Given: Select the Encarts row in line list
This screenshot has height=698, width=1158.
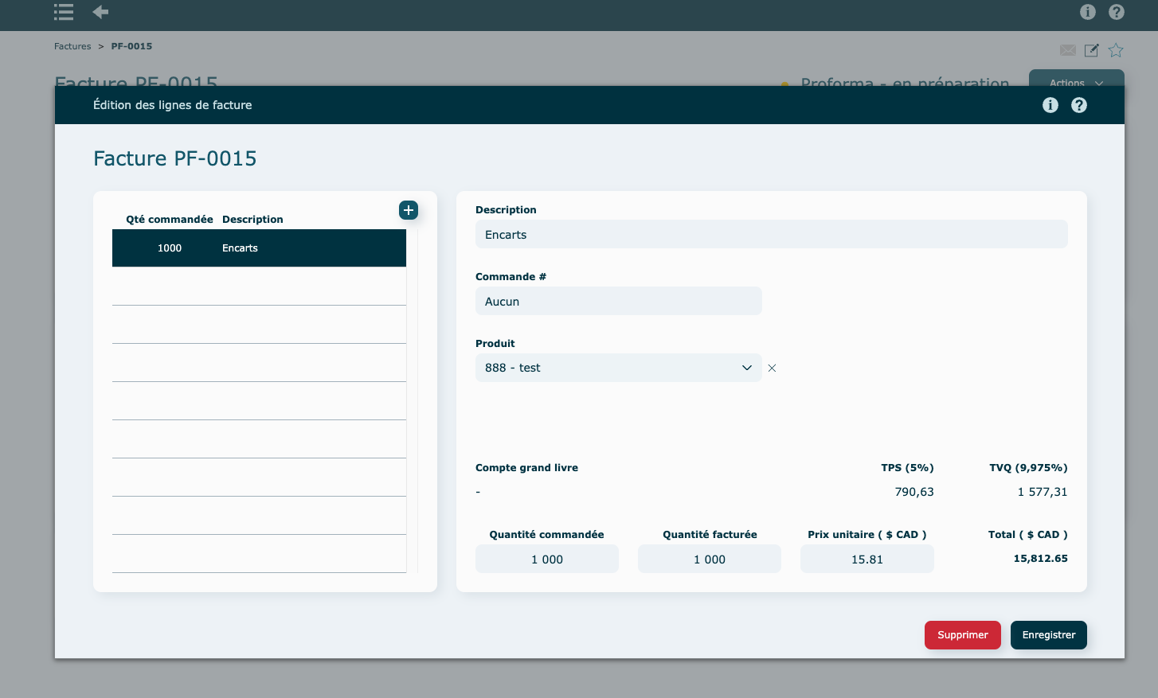Looking at the screenshot, I should coord(259,248).
